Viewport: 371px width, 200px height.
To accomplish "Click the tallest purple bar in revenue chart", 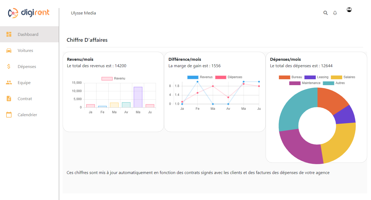I will point(138,97).
